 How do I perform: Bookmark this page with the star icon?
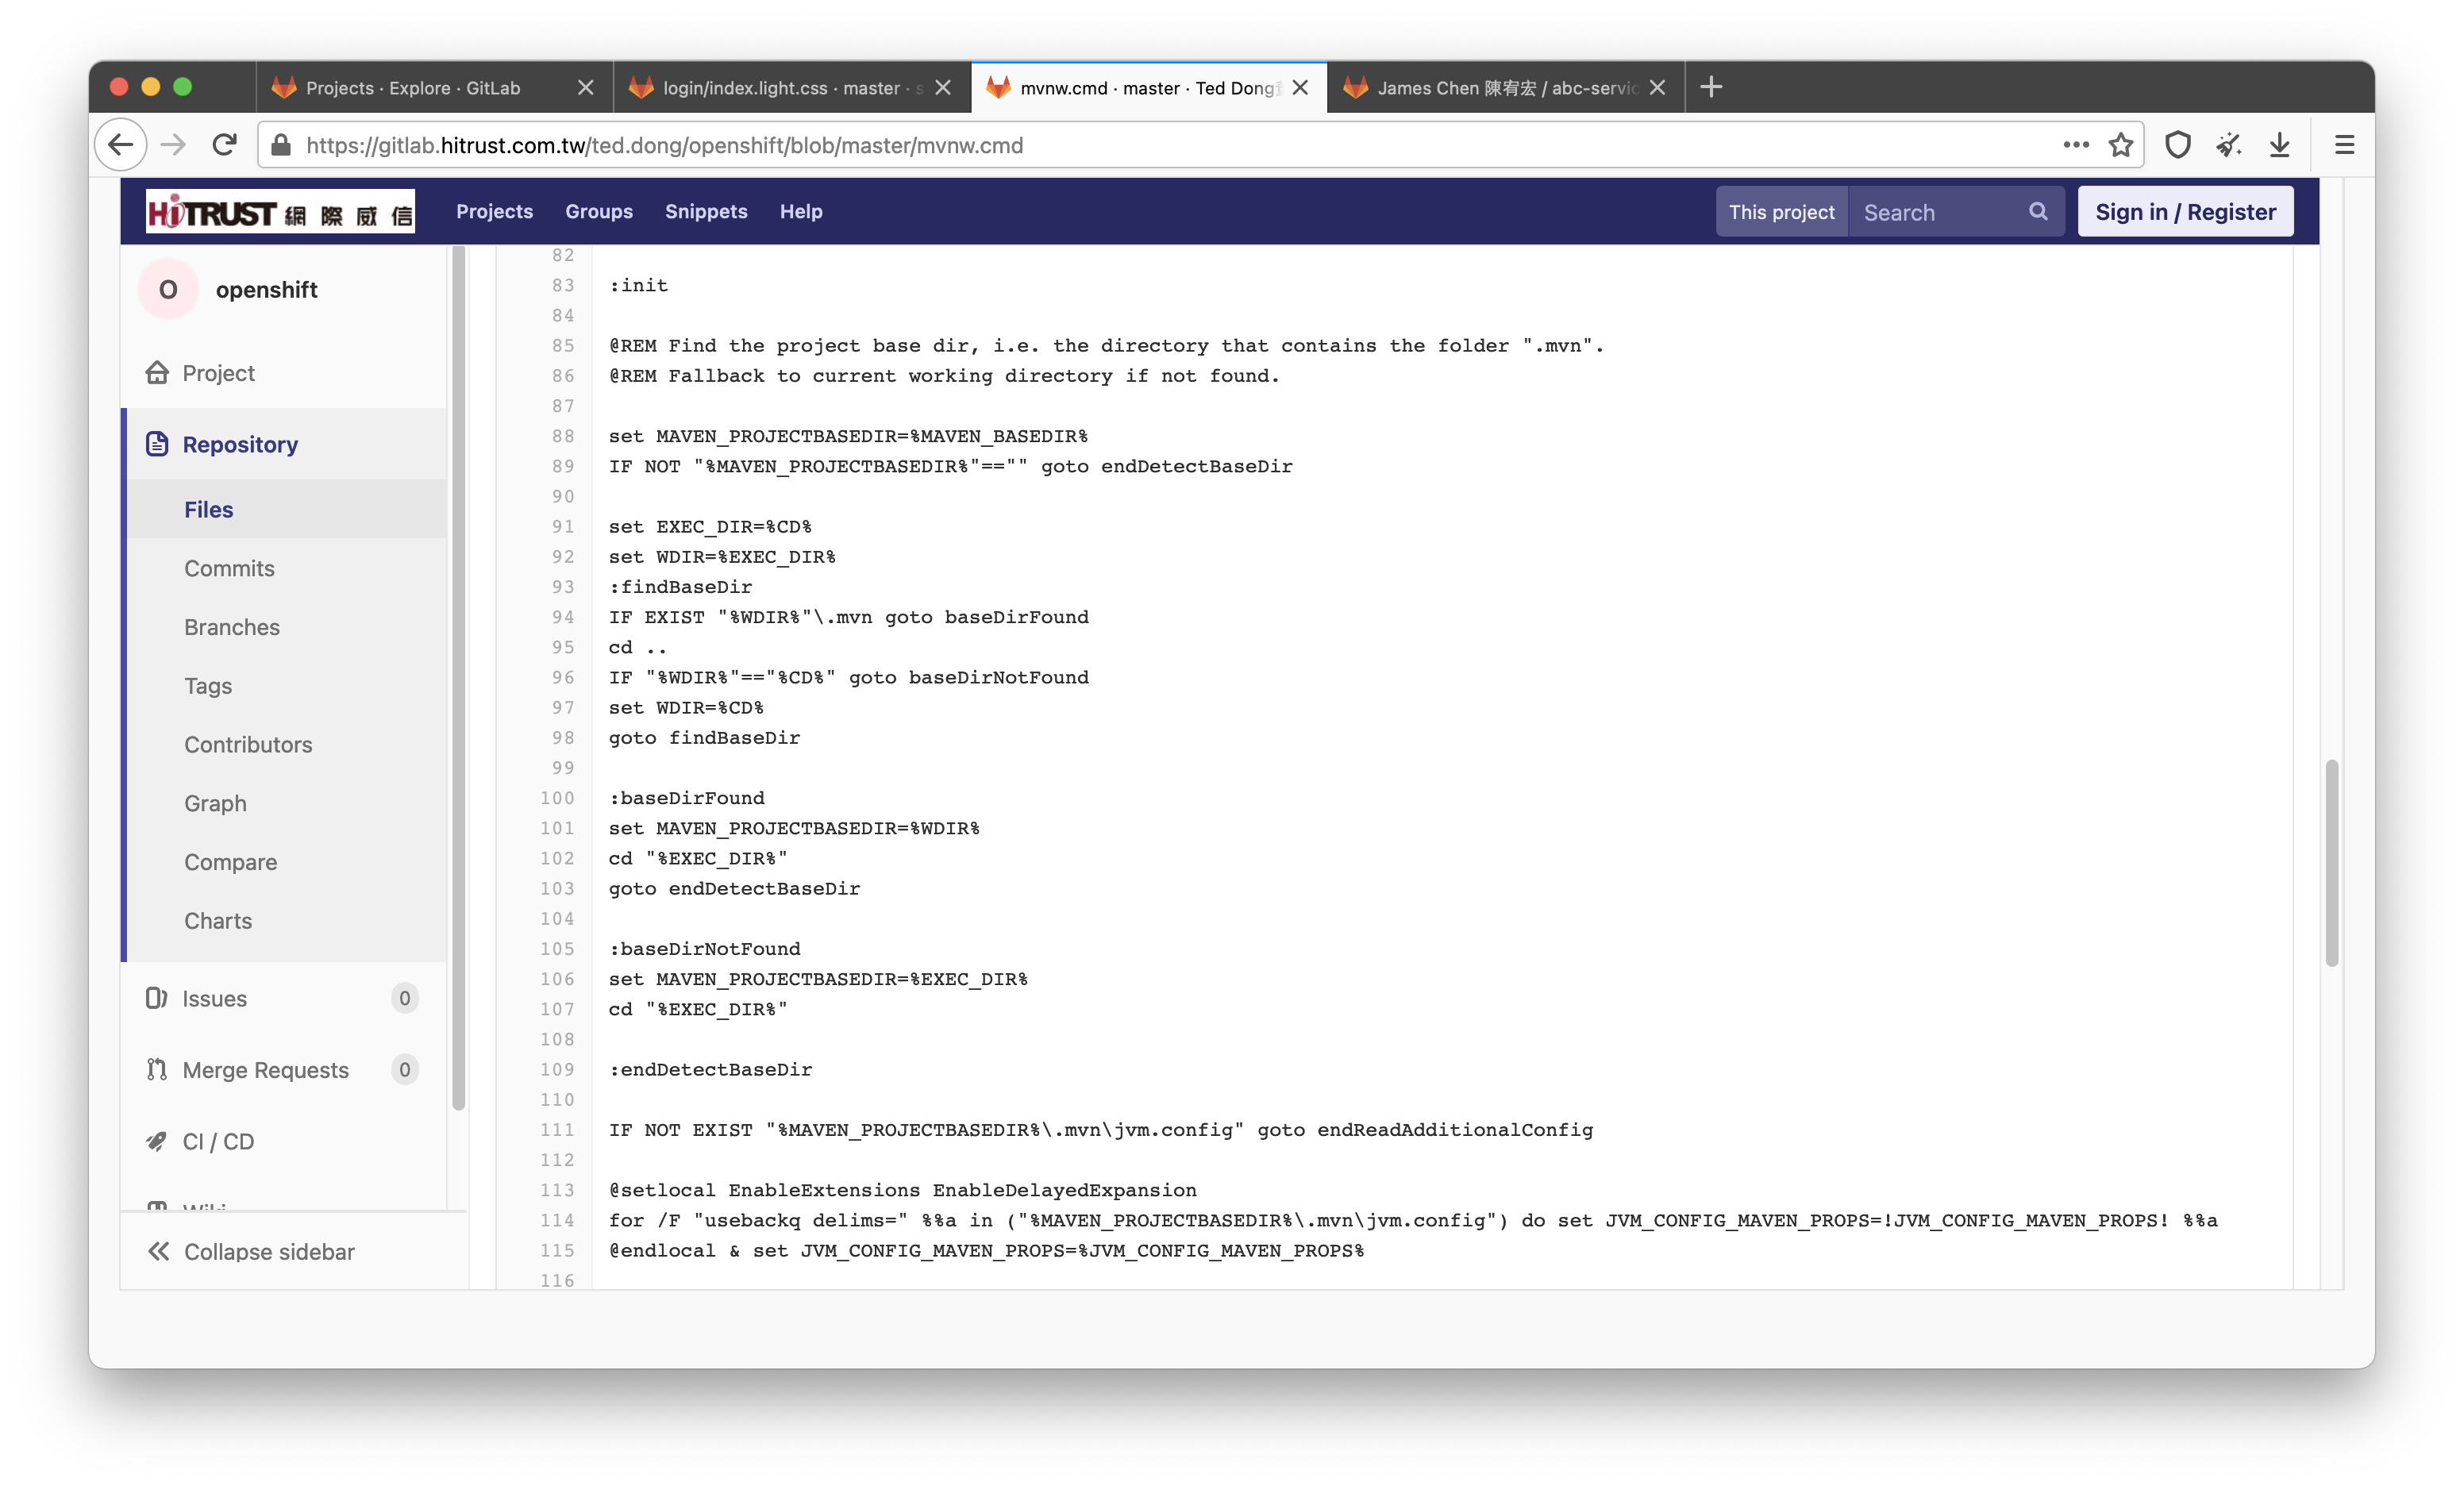pos(2120,146)
